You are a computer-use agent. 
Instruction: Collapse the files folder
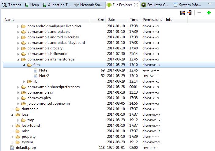point(24,65)
